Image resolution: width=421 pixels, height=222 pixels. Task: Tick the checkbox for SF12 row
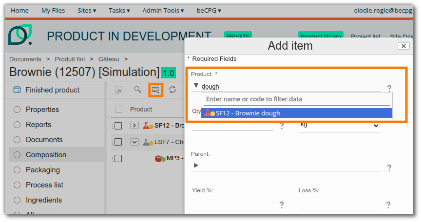(118, 126)
